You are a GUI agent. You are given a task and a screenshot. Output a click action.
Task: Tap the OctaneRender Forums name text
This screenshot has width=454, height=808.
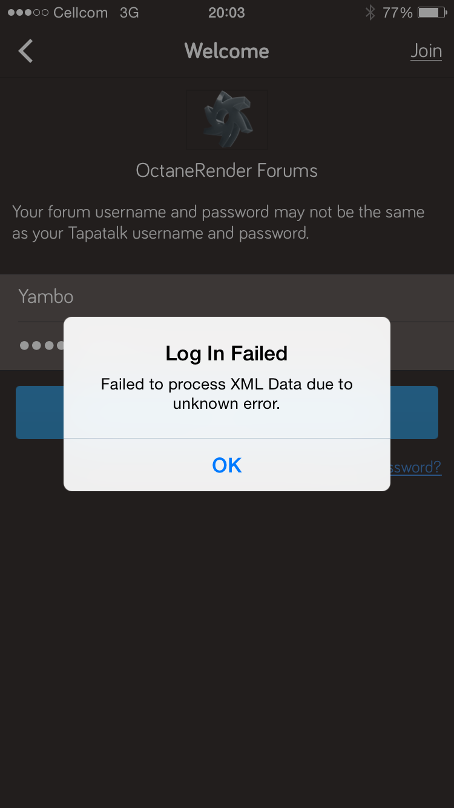point(227,171)
